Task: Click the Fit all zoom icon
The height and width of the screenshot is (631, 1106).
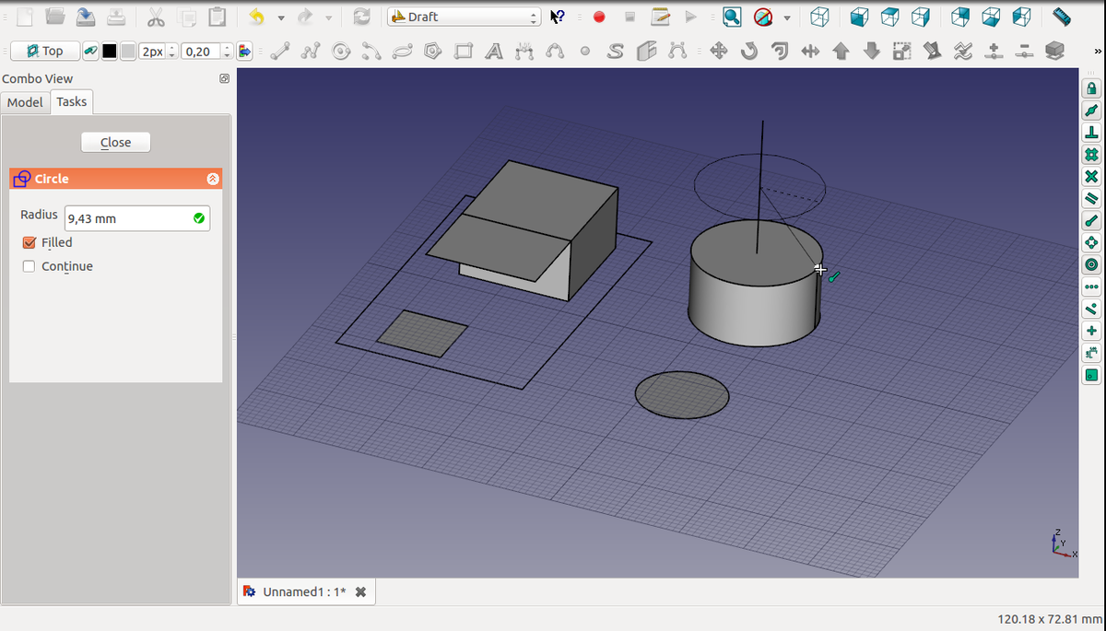Action: pos(732,17)
